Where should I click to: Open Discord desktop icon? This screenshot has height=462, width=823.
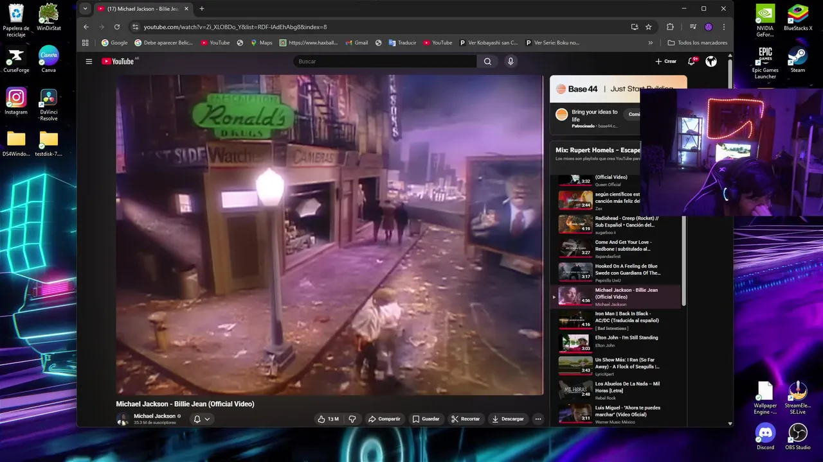pos(765,436)
